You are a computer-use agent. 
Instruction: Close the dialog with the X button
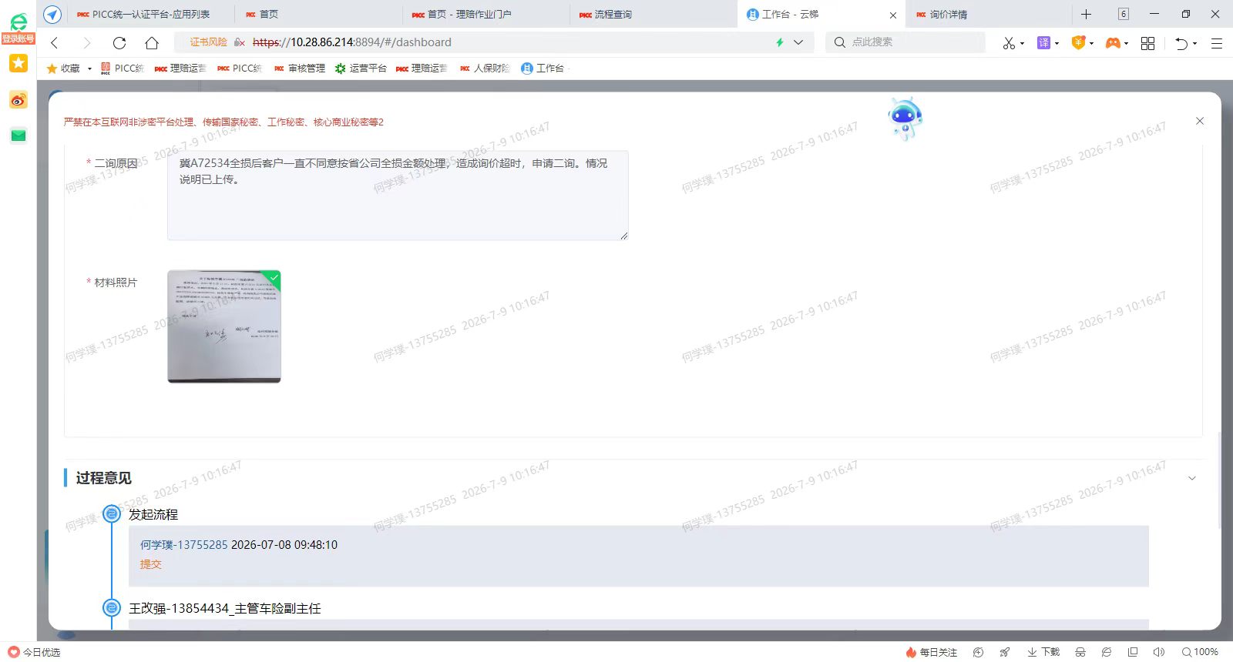1200,121
